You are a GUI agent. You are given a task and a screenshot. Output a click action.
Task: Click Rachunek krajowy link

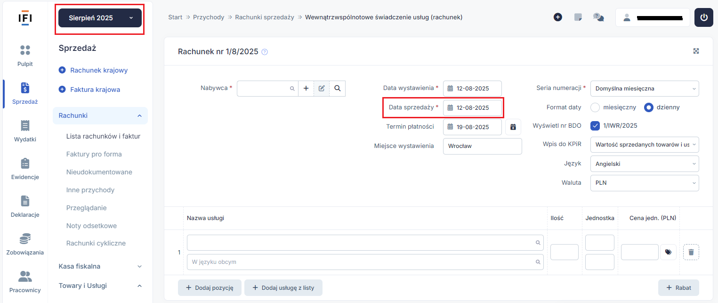[93, 70]
